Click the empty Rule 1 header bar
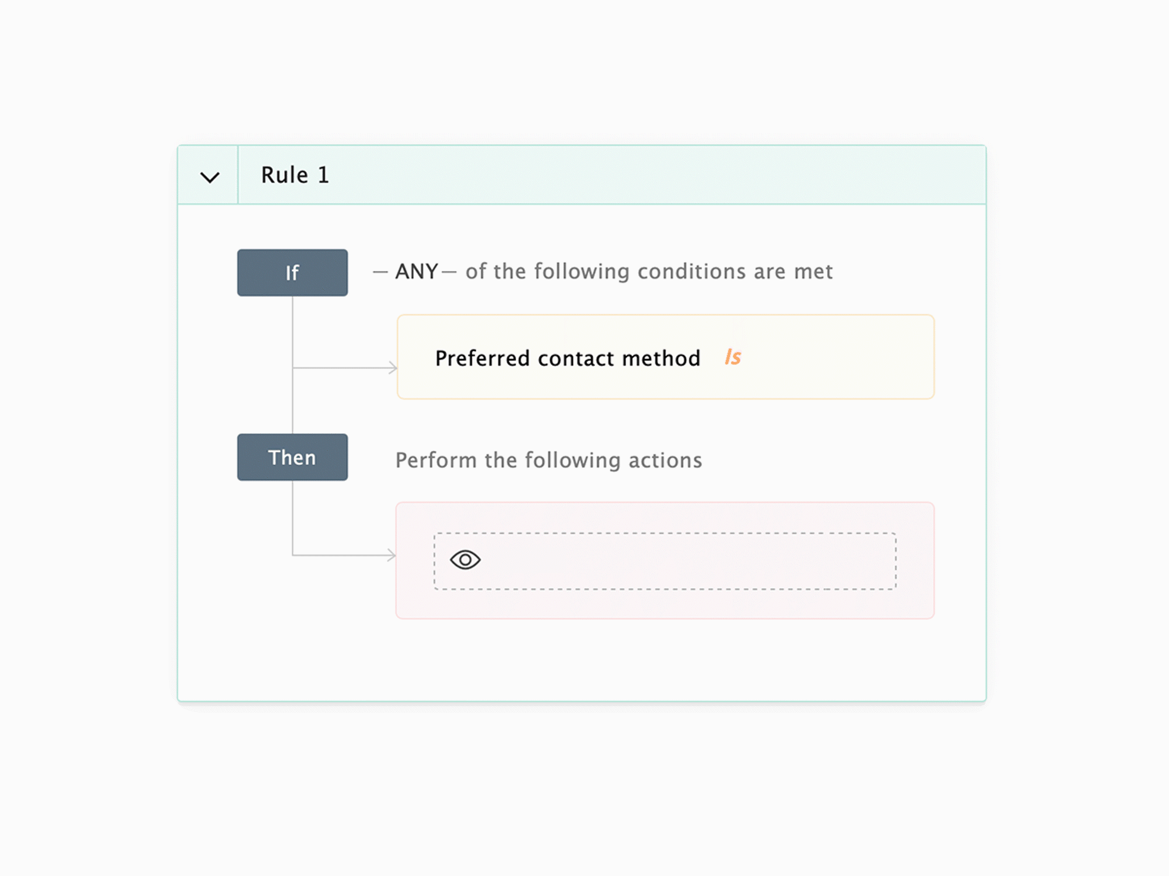 (643, 175)
